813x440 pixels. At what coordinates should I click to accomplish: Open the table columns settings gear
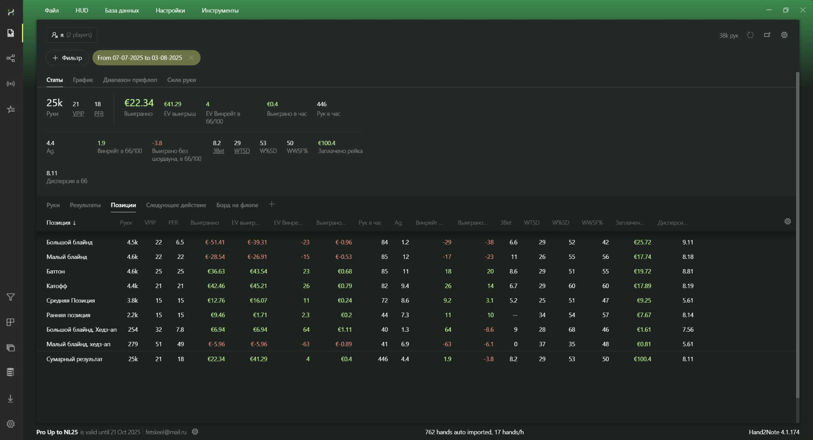pyautogui.click(x=788, y=222)
